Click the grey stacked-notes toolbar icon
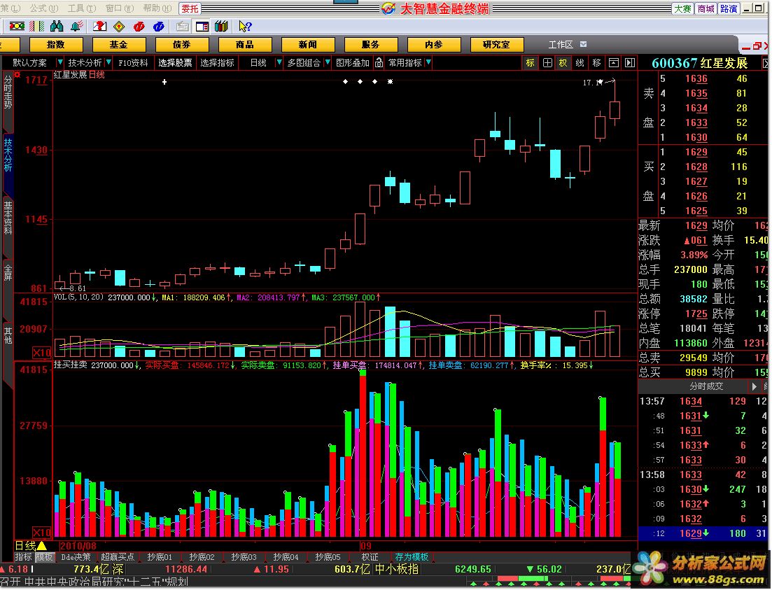The width and height of the screenshot is (772, 590). (x=182, y=26)
